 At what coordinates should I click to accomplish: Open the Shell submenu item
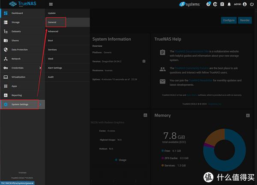[67, 59]
